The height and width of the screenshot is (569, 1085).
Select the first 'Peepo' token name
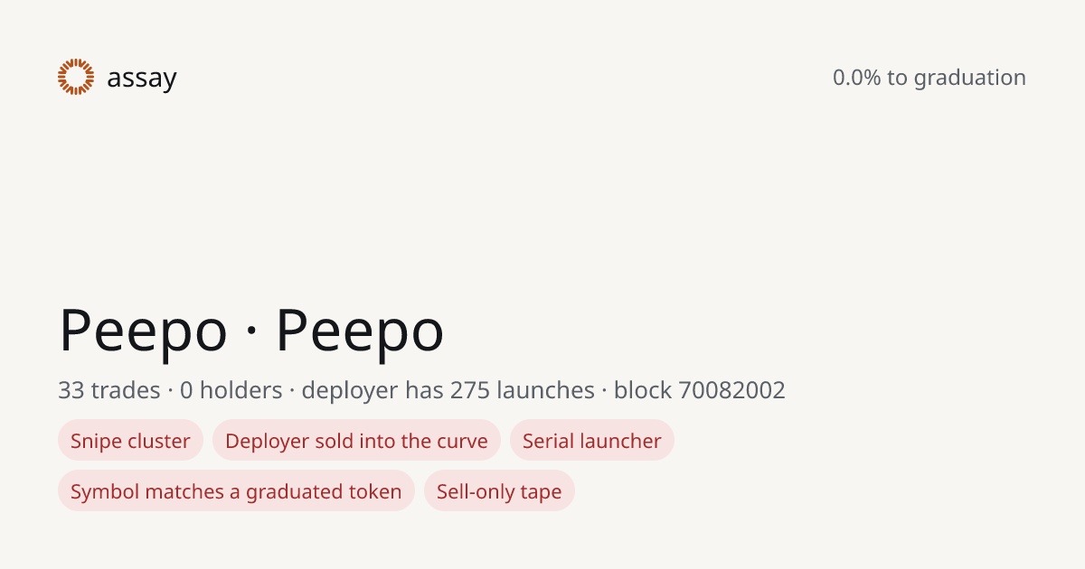[x=143, y=331]
